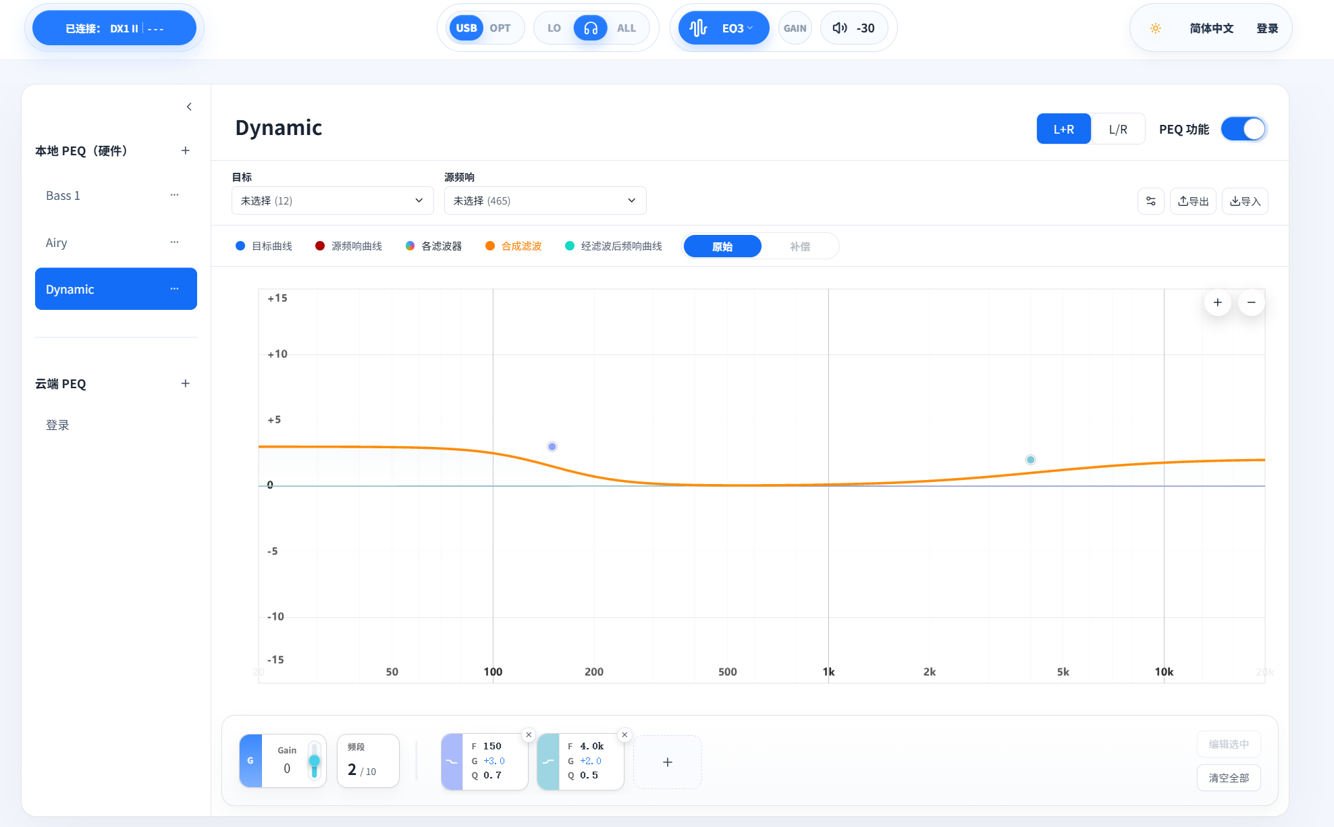The width and height of the screenshot is (1334, 827).
Task: Click the export (导出) button
Action: pos(1193,201)
